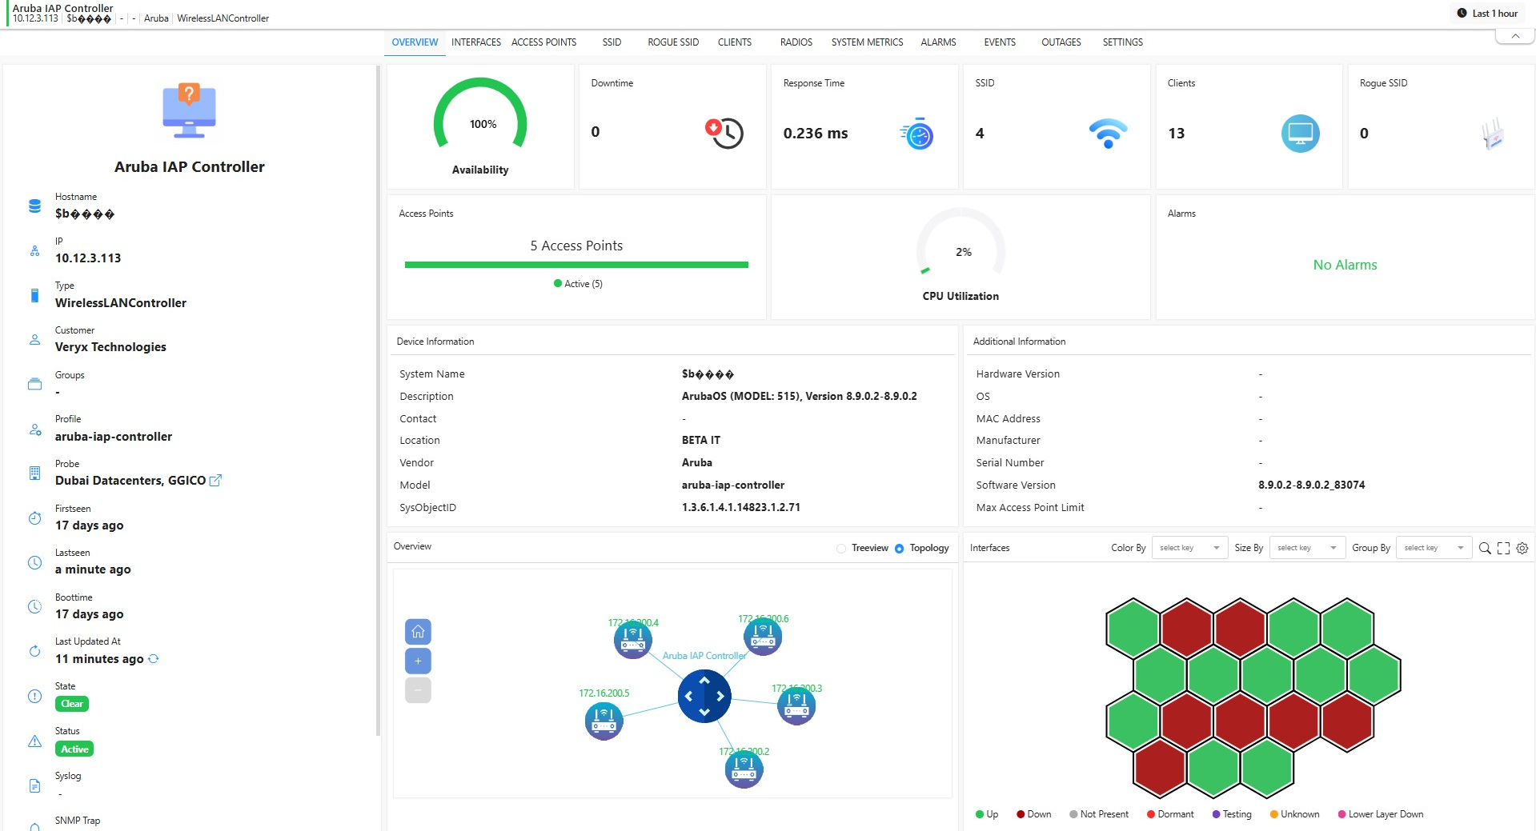Click the topology home reset icon
Screen dimensions: 1536x831
point(418,632)
